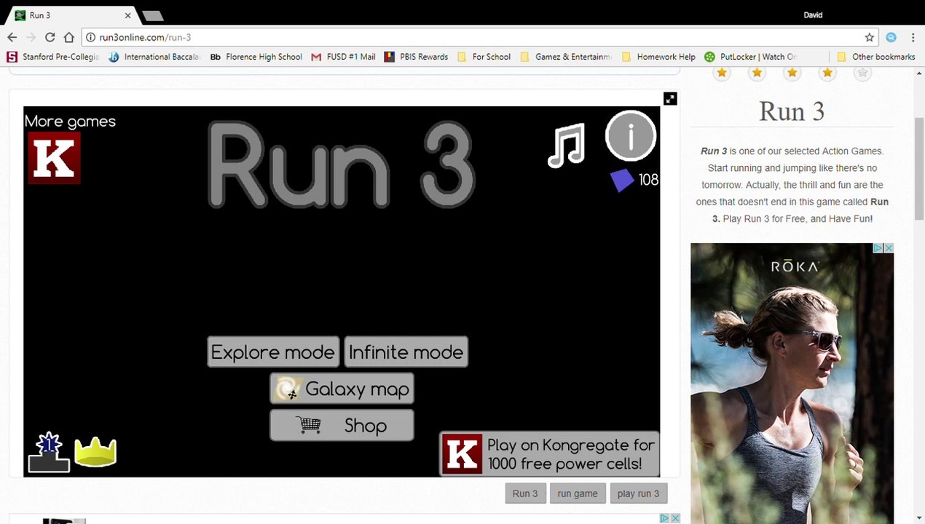Close the bottom banner ad
925x524 pixels.
click(675, 518)
